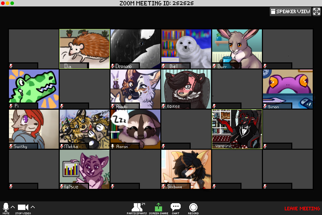Open the Chat speech bubble

click(175, 207)
